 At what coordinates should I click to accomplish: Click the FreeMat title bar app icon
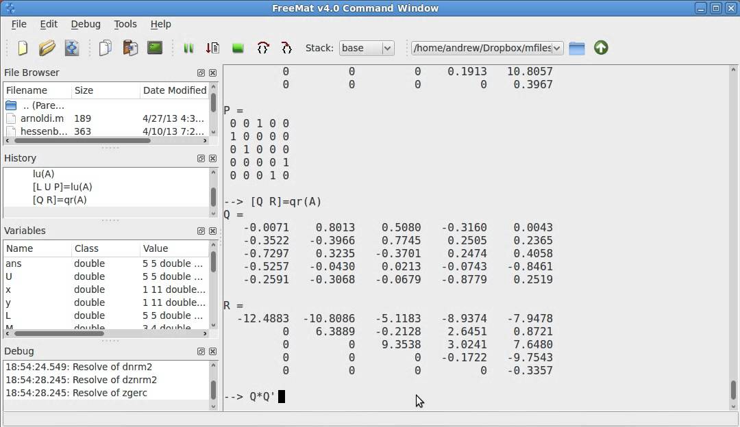click(x=10, y=8)
